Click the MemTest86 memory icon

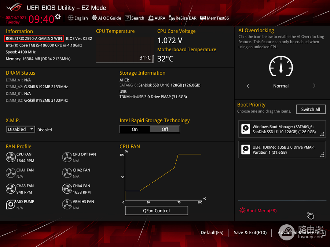click(x=203, y=18)
